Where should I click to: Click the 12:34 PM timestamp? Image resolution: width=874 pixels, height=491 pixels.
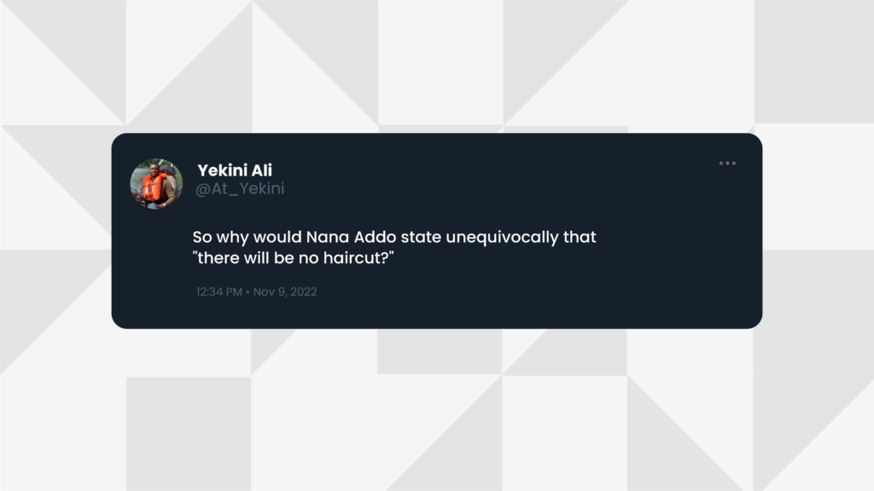pyautogui.click(x=219, y=292)
